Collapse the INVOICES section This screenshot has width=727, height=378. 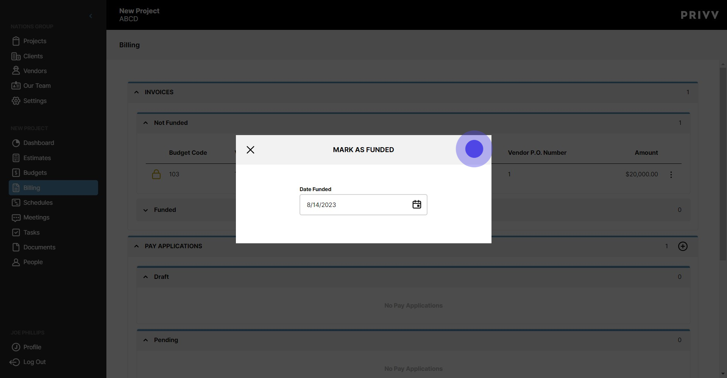point(137,92)
